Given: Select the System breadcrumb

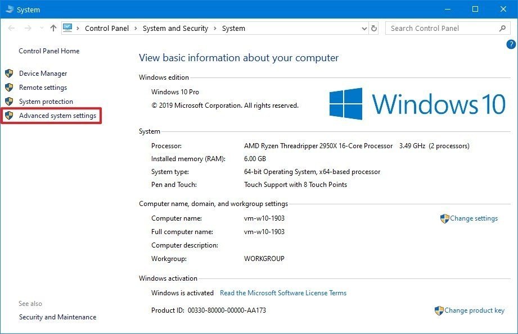Looking at the screenshot, I should [x=233, y=29].
